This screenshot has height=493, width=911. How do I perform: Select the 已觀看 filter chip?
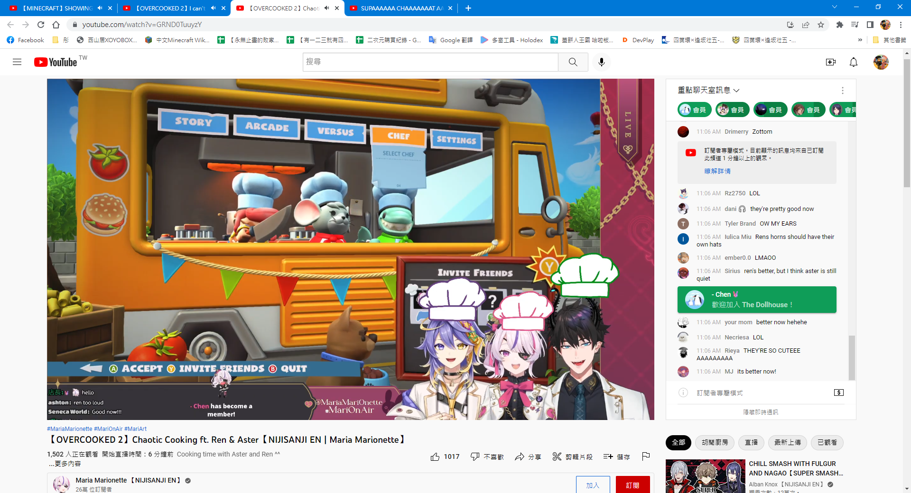click(827, 442)
